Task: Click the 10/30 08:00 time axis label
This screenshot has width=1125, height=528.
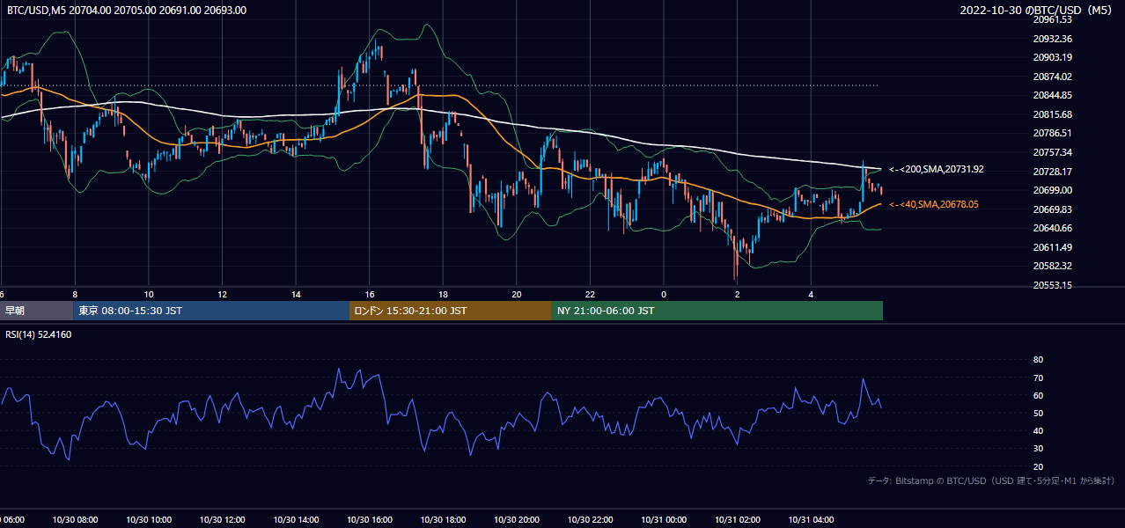Action: [x=75, y=520]
